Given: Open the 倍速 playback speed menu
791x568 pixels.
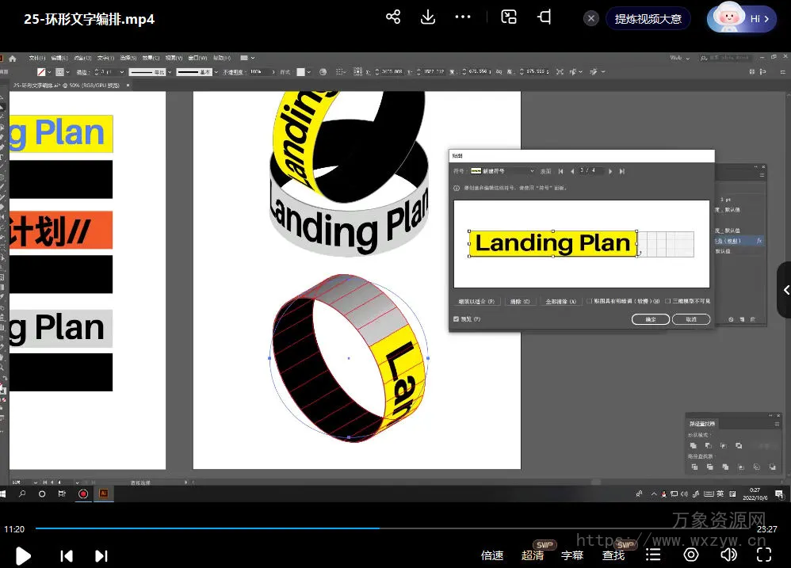Looking at the screenshot, I should (x=492, y=555).
